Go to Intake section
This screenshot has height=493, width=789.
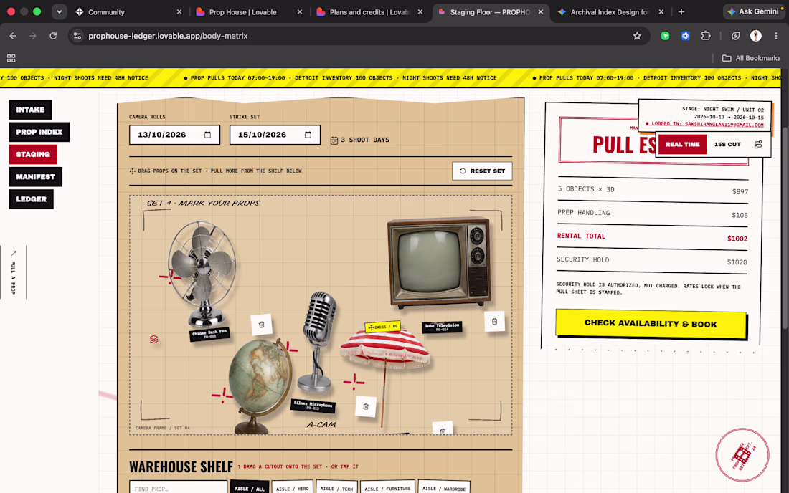click(30, 110)
